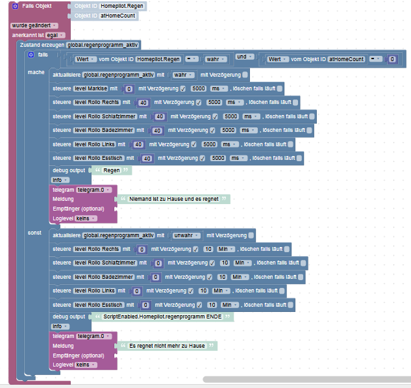
Task: Open 'Info' dropdown under ENDE debug output
Action: [60, 326]
